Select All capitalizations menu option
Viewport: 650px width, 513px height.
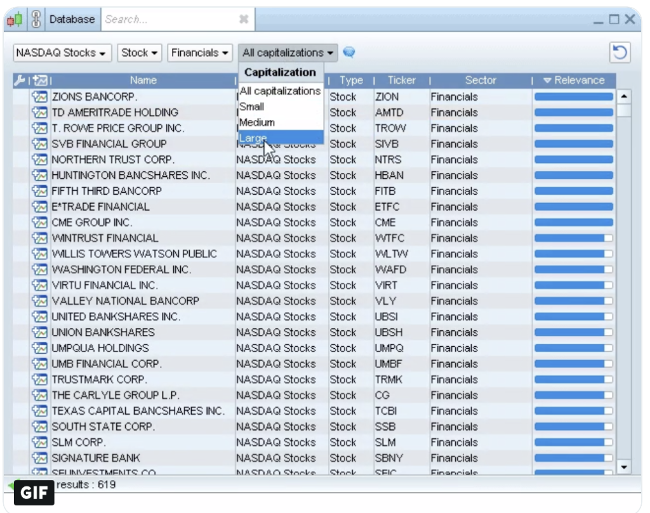point(280,91)
